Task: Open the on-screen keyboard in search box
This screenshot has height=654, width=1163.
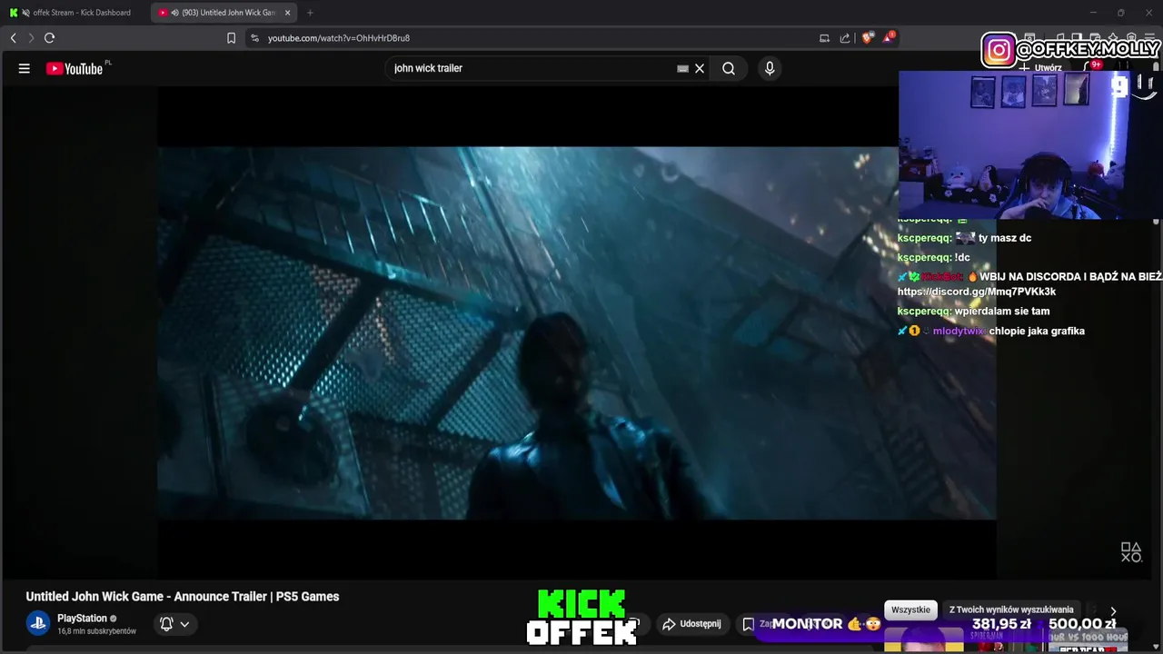Action: tap(682, 68)
